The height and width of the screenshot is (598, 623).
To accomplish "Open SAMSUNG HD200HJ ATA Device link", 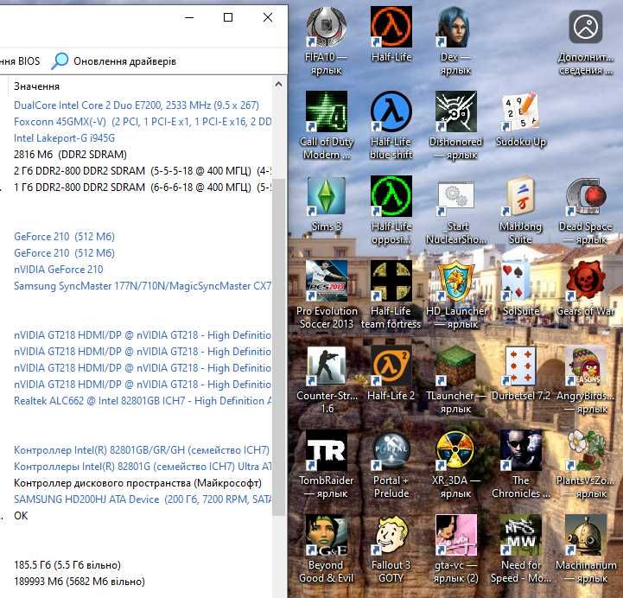I will (x=143, y=499).
